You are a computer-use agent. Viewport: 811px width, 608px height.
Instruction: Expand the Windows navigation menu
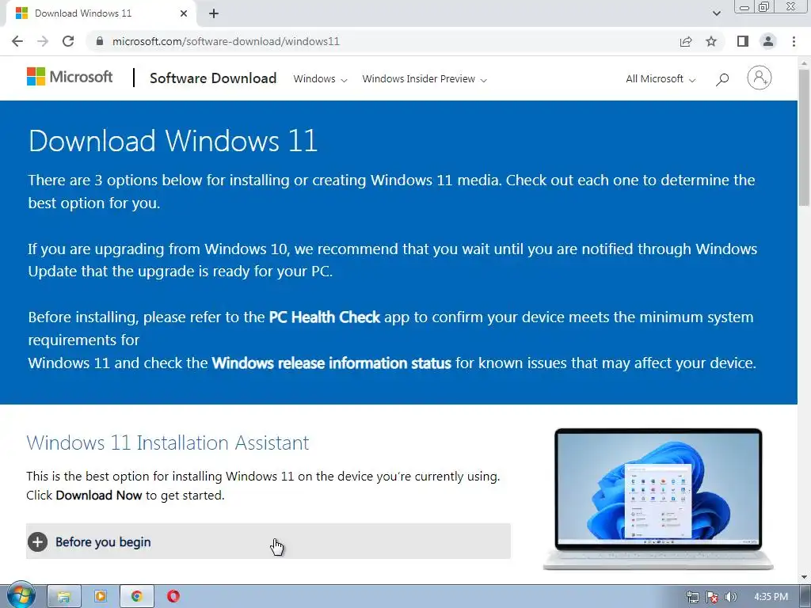[x=320, y=79]
